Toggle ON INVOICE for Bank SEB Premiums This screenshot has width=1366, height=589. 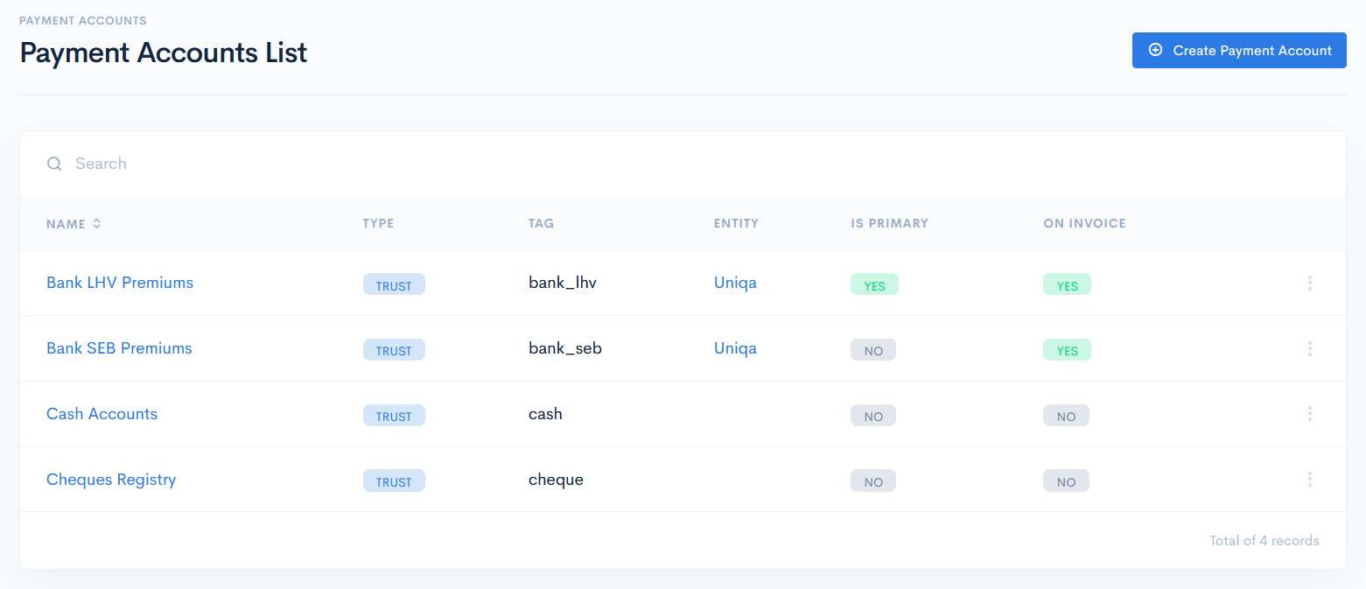tap(1067, 349)
